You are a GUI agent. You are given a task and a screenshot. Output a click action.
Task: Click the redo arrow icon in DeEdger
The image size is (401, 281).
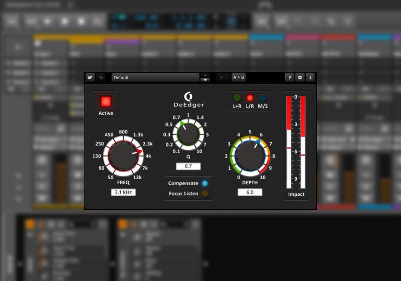tap(101, 77)
